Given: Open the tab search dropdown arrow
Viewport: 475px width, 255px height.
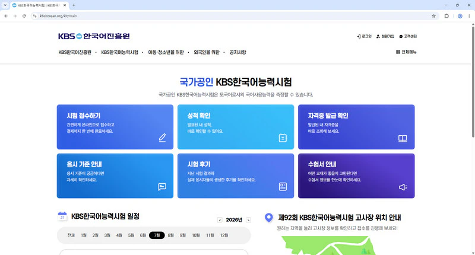Looking at the screenshot, I should (x=5, y=5).
